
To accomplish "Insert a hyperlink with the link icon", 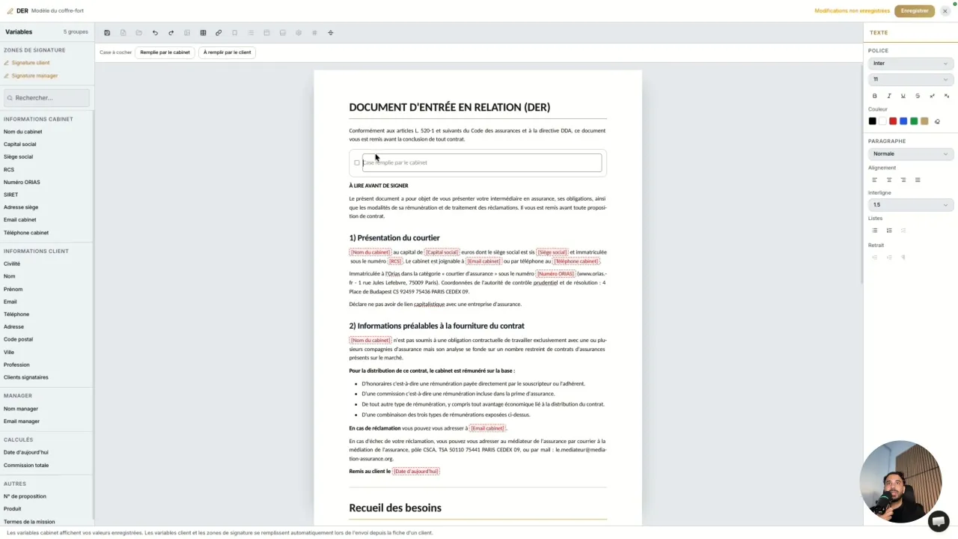I will pos(219,33).
